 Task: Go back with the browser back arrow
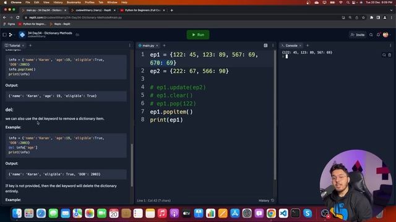4,18
